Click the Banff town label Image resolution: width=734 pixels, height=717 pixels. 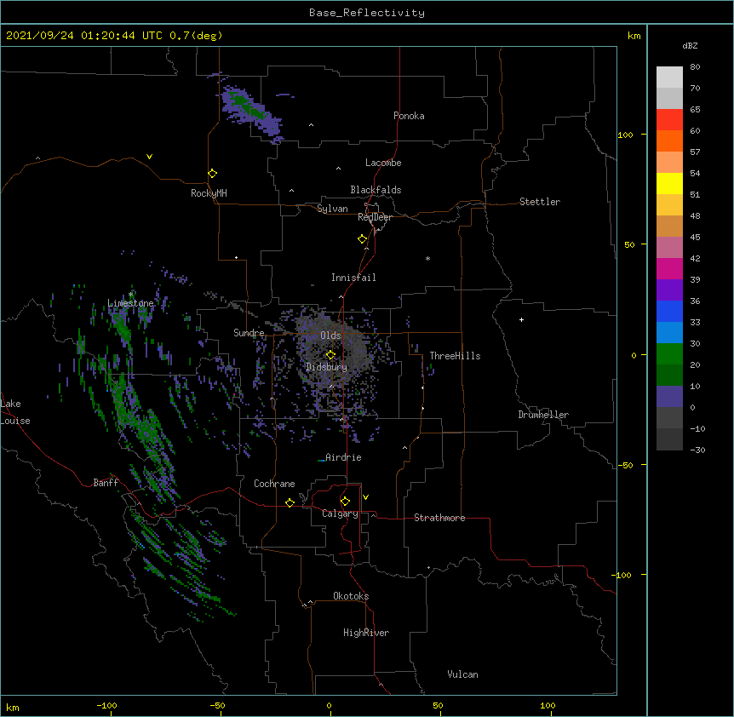pyautogui.click(x=106, y=483)
